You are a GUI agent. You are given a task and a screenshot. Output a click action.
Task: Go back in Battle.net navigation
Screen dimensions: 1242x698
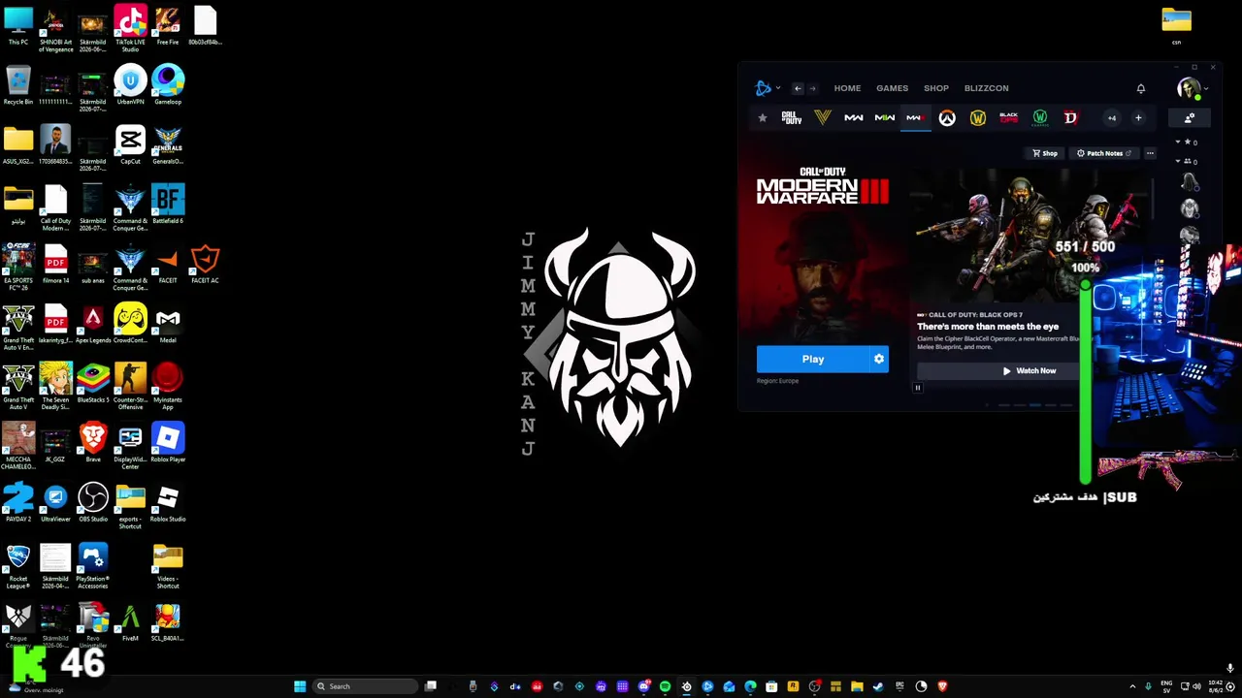[798, 88]
